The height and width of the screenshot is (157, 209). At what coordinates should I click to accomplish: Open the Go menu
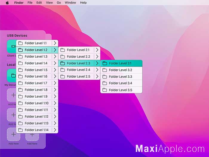59,2
